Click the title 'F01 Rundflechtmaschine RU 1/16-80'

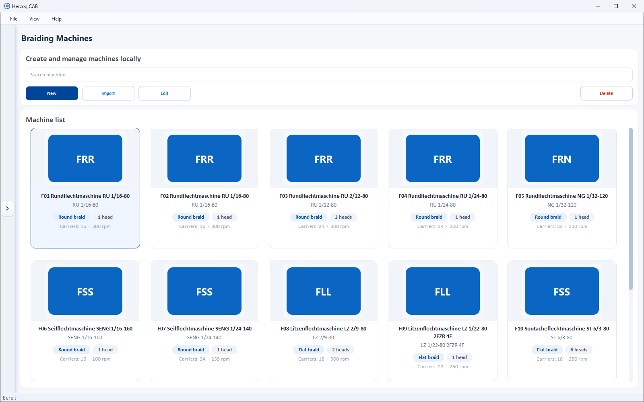pyautogui.click(x=85, y=196)
